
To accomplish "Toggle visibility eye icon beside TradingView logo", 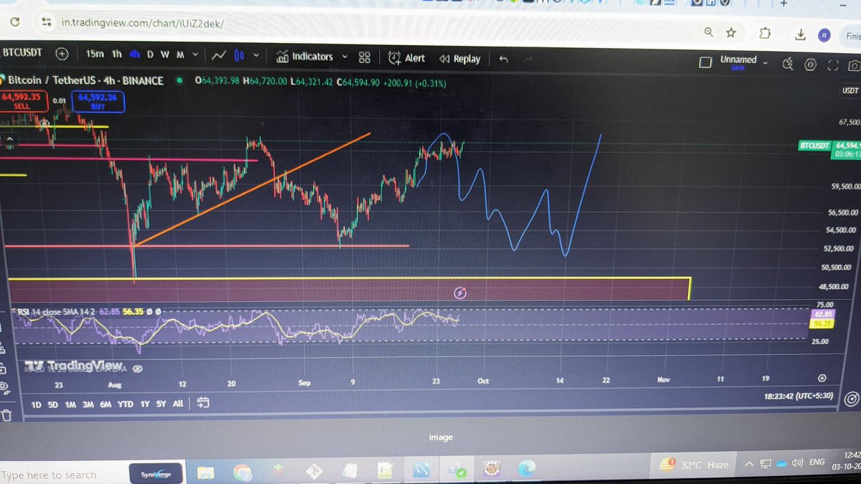I will click(138, 367).
